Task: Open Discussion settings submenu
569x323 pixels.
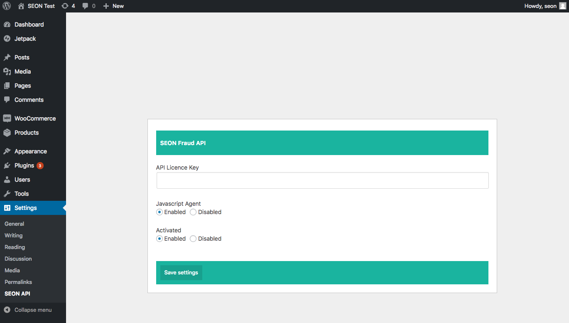Action: [18, 259]
